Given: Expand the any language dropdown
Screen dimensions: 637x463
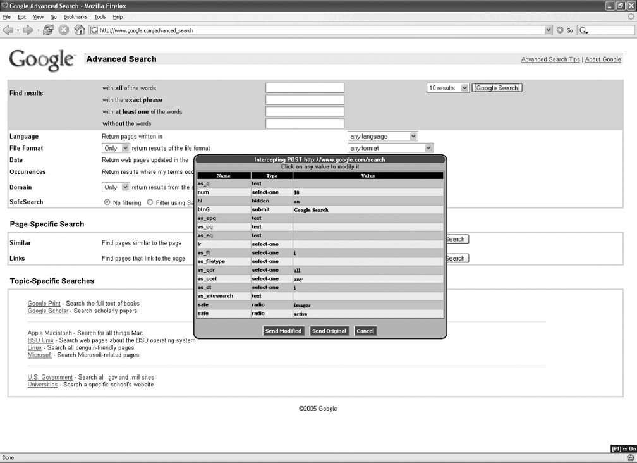Looking at the screenshot, I should [x=383, y=136].
